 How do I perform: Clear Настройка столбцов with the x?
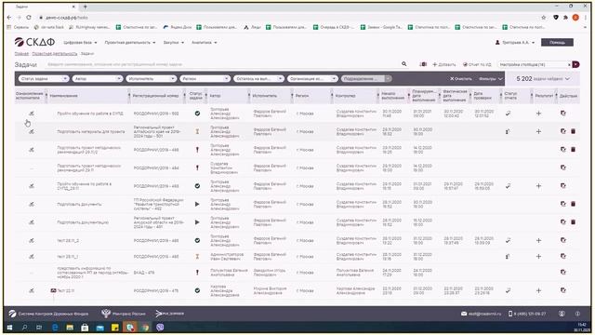tap(569, 64)
